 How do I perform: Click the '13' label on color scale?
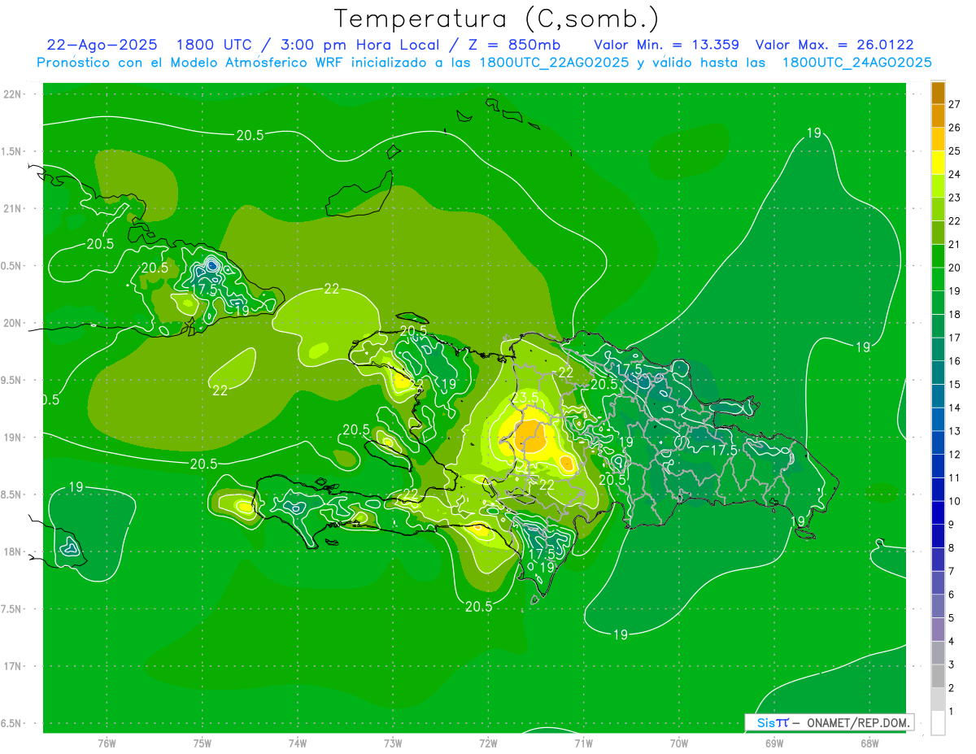(x=954, y=431)
